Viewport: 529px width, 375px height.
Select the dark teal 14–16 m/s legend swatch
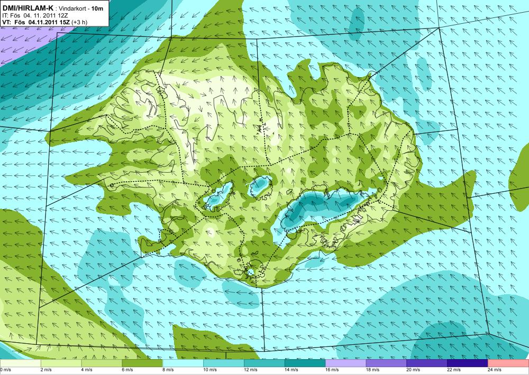(305, 363)
